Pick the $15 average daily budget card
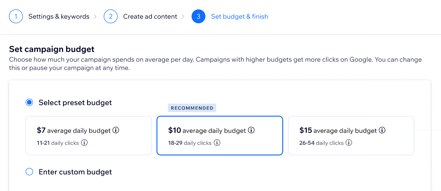Image resolution: width=441 pixels, height=191 pixels. (351, 136)
